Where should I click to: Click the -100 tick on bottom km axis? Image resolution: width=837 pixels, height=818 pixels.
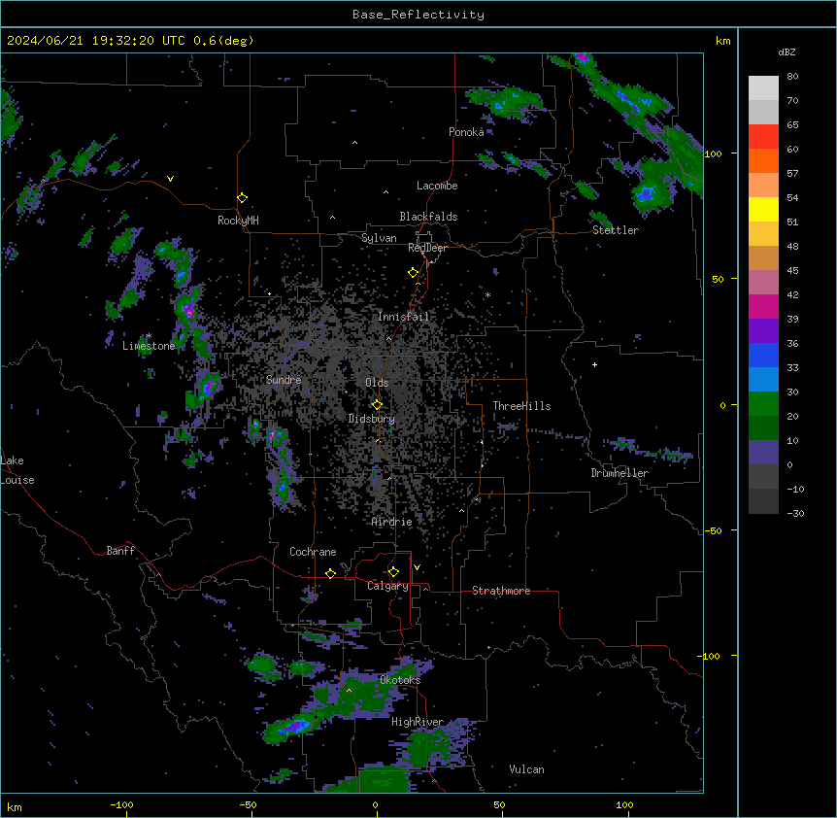121,804
